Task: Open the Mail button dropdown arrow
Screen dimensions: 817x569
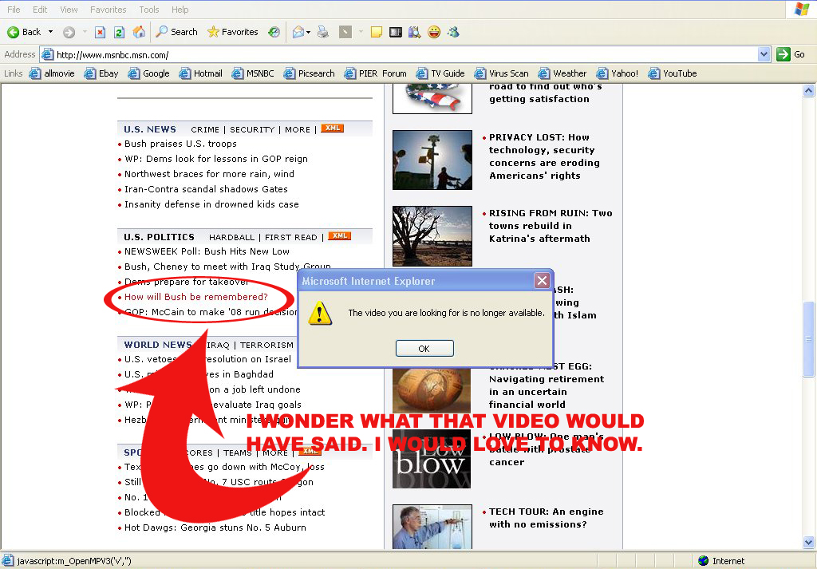Action: pyautogui.click(x=309, y=32)
